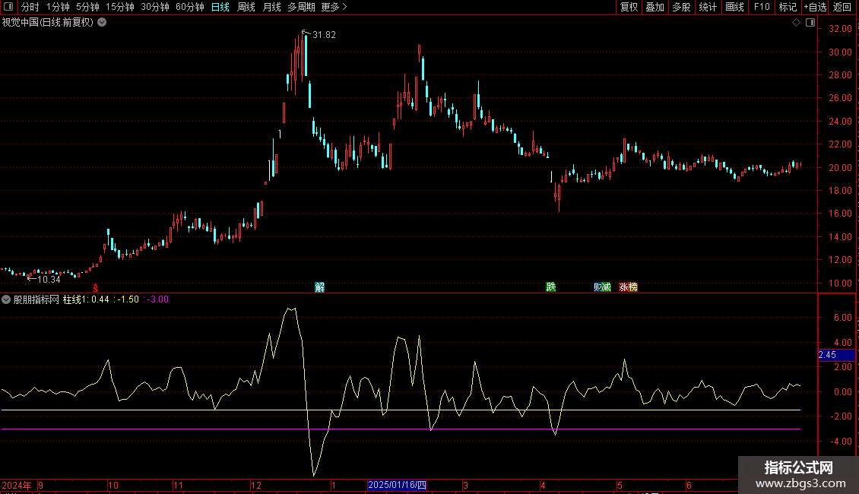859x494 pixels.
Task: Switch to 周线 weekly tab
Action: [246, 7]
